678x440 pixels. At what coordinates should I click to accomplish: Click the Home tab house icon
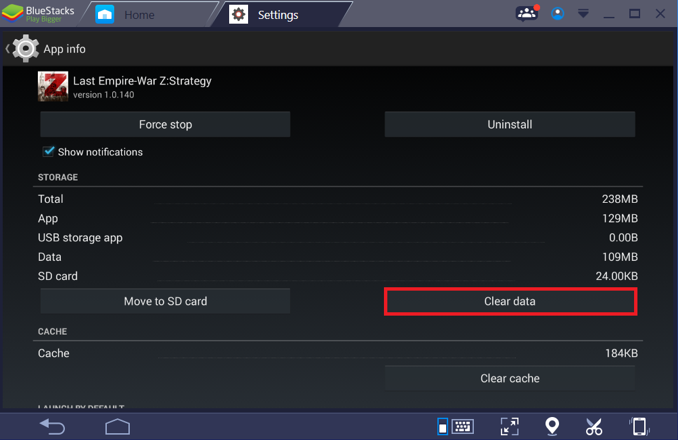(105, 15)
